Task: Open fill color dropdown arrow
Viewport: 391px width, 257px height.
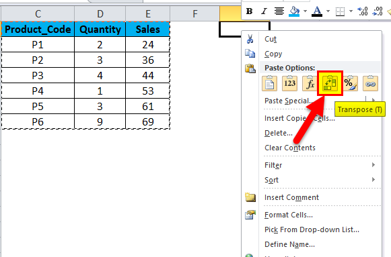Action: click(x=306, y=11)
